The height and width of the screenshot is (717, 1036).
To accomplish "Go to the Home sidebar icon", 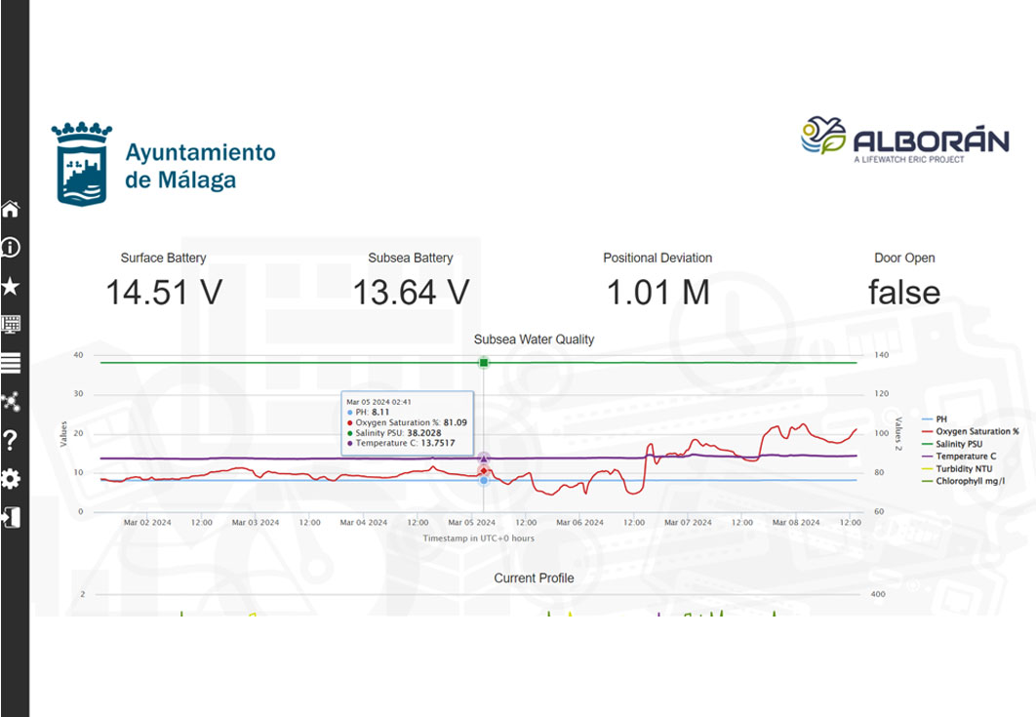I will coord(11,209).
